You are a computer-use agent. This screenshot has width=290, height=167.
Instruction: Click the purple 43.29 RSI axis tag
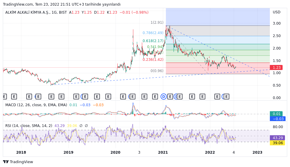point(277,138)
